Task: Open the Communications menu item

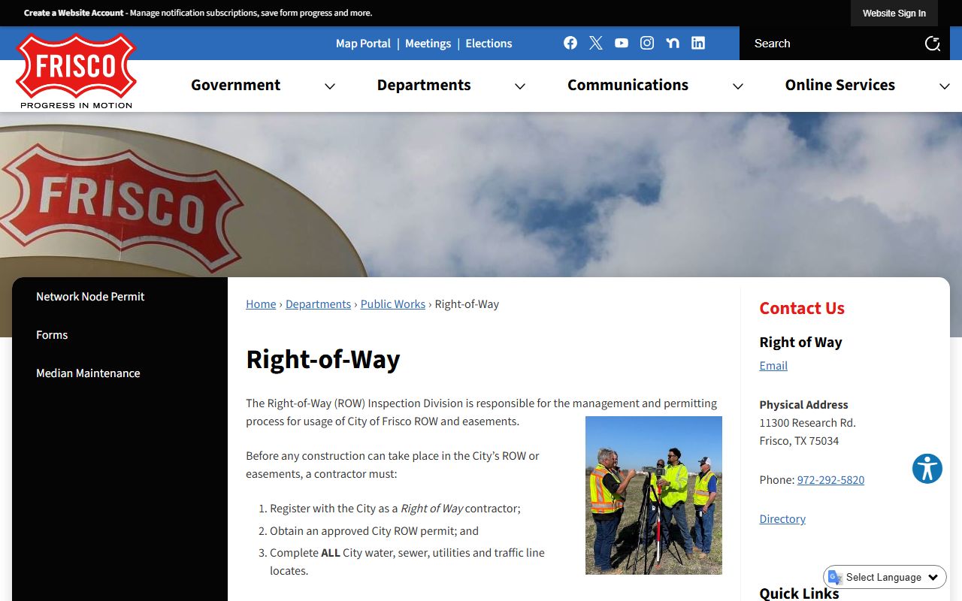Action: coord(628,85)
